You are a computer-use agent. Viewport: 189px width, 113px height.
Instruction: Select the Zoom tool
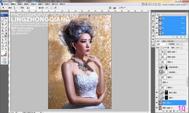click(x=6, y=49)
